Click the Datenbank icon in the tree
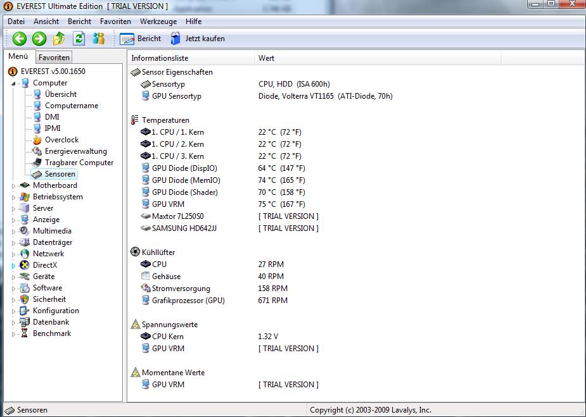 pos(25,322)
